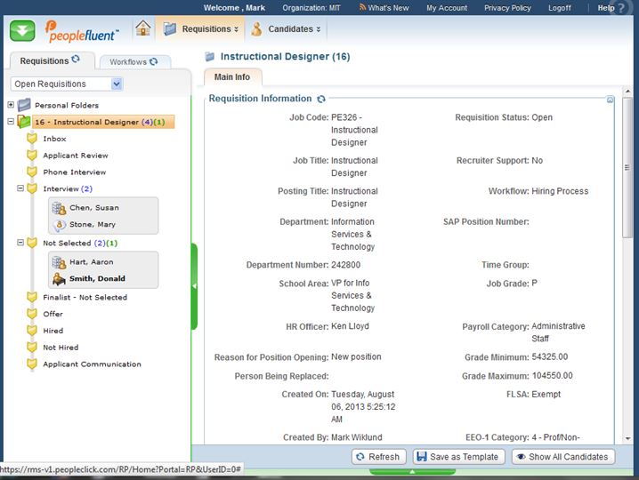Collapse the Interview folder node
The width and height of the screenshot is (639, 480).
click(20, 188)
